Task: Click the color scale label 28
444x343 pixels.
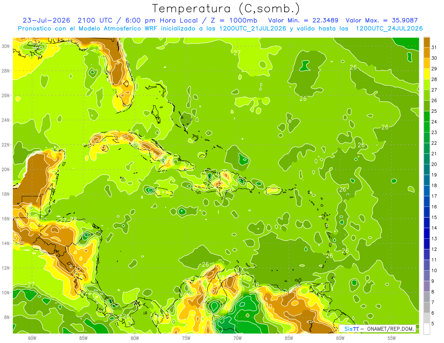Action: [434, 79]
